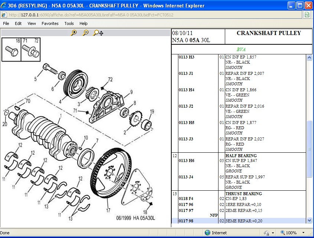This screenshot has height=238, width=314.
Task: Click the VE- - GREEN line under 0113 H4
Action: [237, 95]
